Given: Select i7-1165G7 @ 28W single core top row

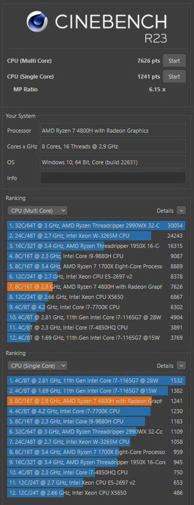Looking at the screenshot, I should [97, 380].
